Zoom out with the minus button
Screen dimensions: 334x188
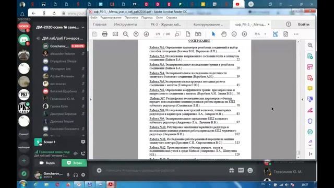coord(234,34)
